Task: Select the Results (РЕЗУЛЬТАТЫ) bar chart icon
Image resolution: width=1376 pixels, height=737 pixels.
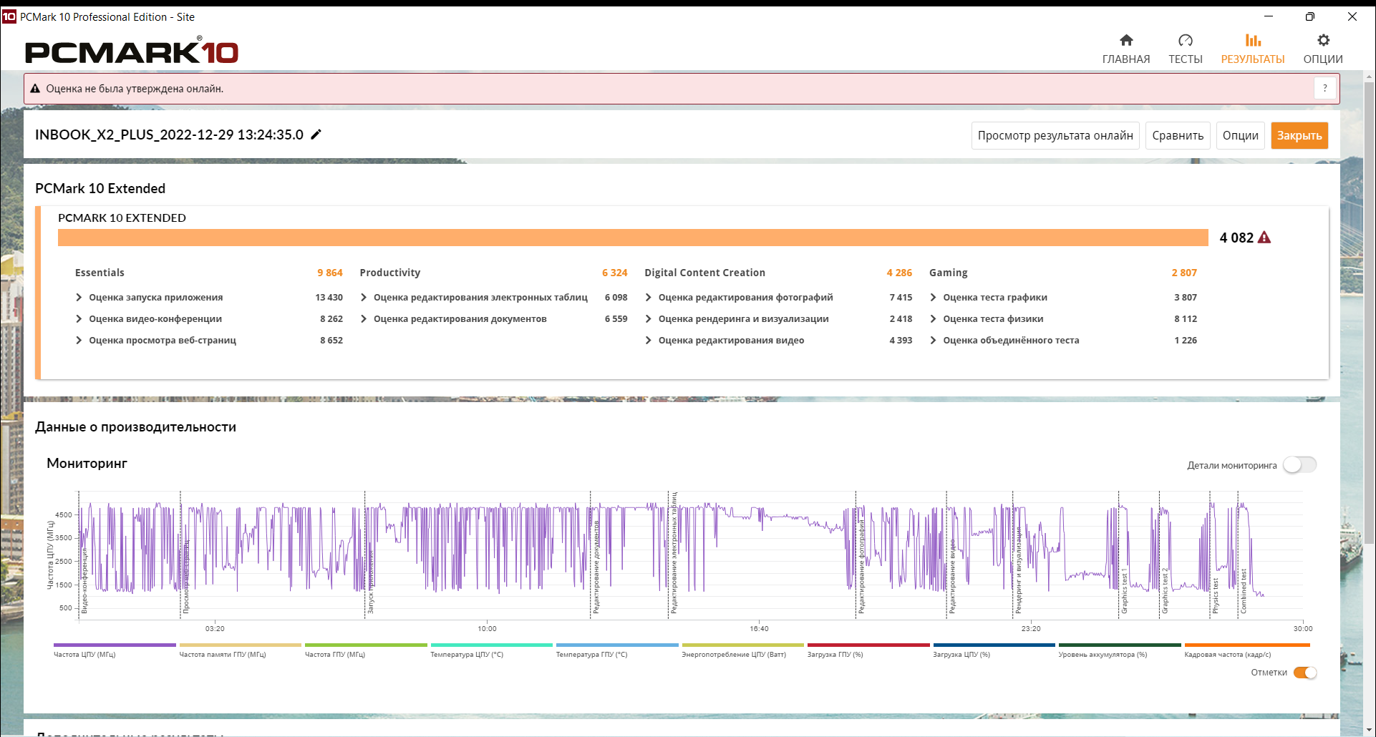Action: [1253, 40]
